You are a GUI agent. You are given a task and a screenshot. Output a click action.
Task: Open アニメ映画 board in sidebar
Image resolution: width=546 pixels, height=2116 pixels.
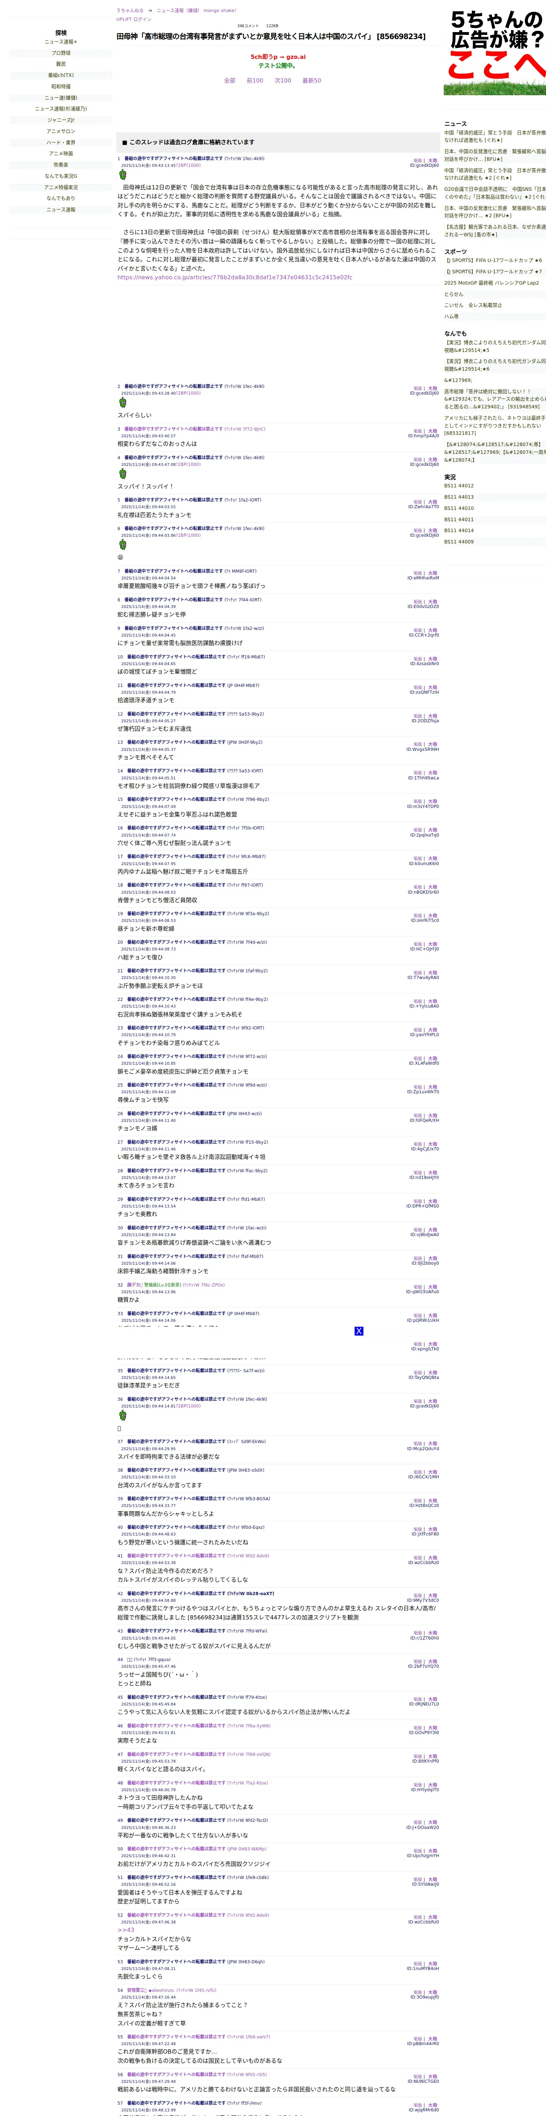[x=61, y=154]
